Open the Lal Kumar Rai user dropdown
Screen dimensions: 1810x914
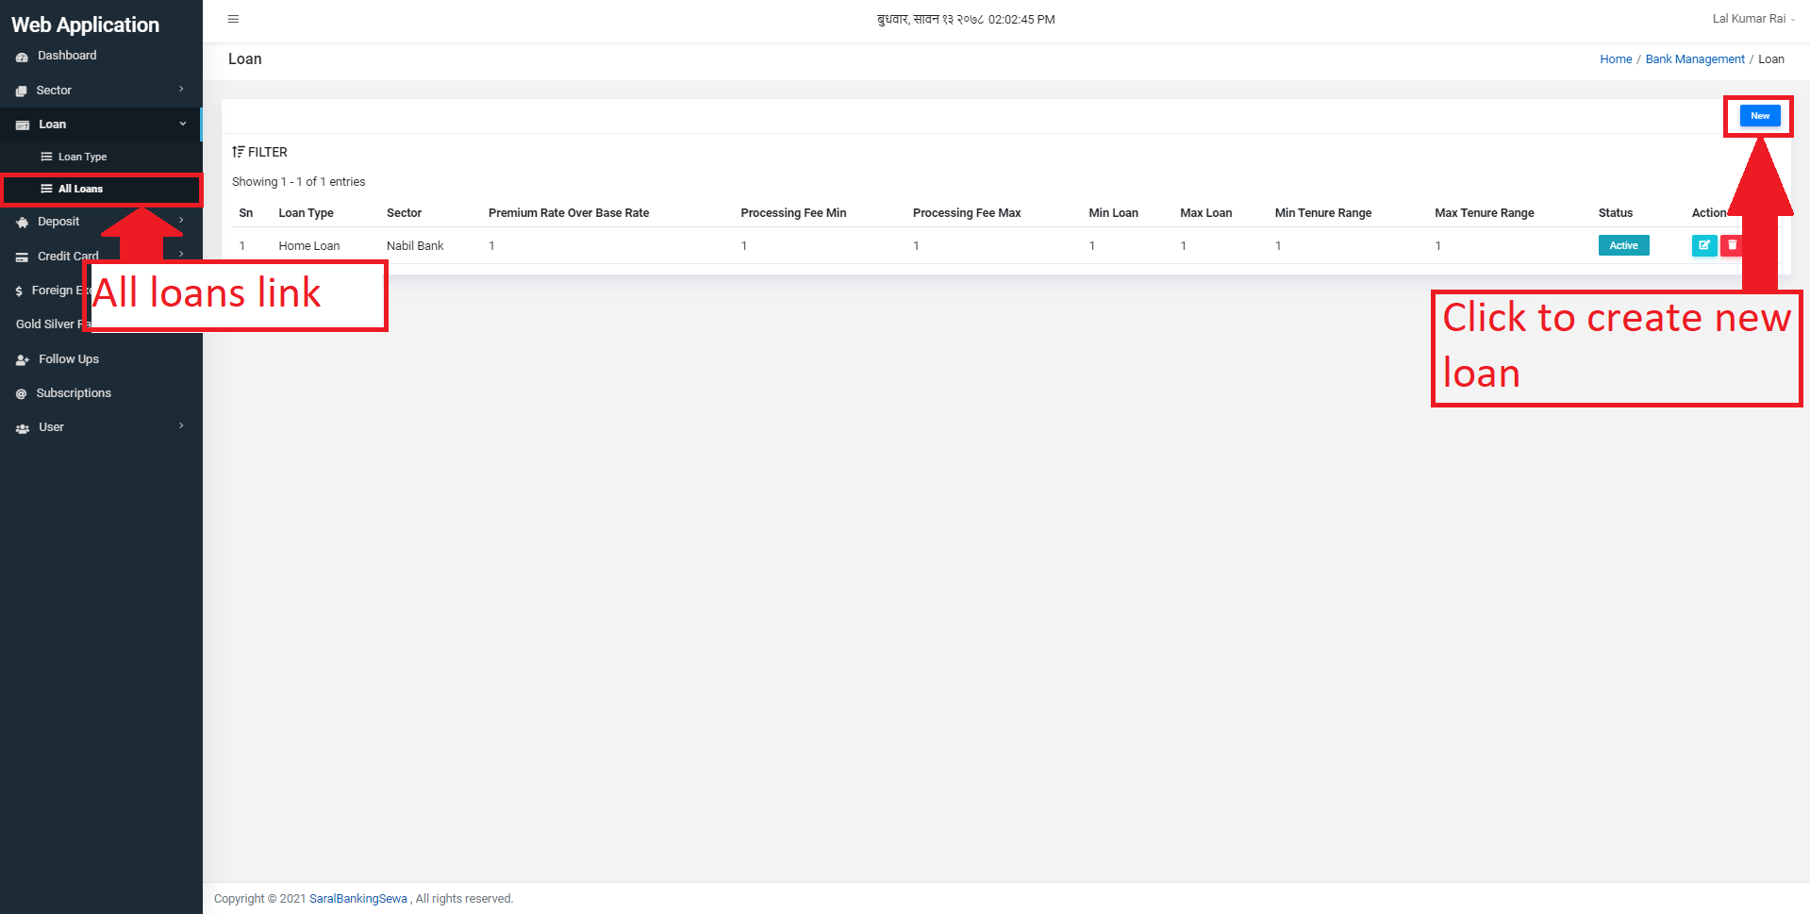coord(1753,19)
